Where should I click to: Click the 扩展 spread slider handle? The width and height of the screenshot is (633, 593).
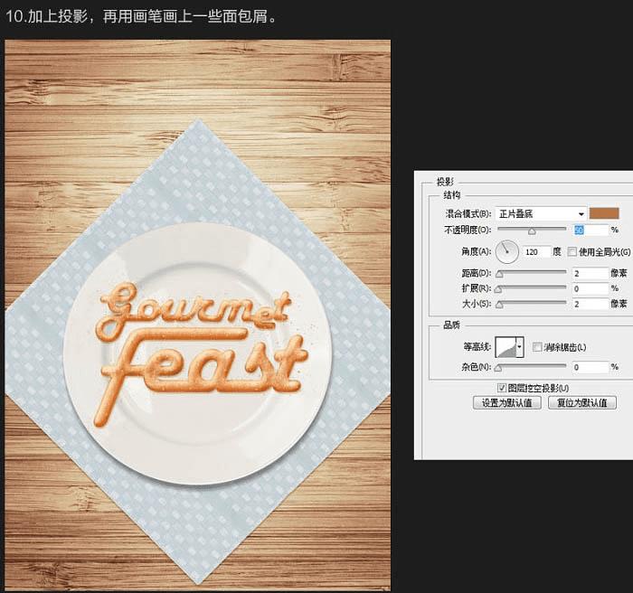tap(498, 289)
